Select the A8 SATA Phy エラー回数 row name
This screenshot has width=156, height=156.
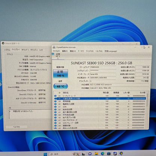pyautogui.click(x=70, y=123)
